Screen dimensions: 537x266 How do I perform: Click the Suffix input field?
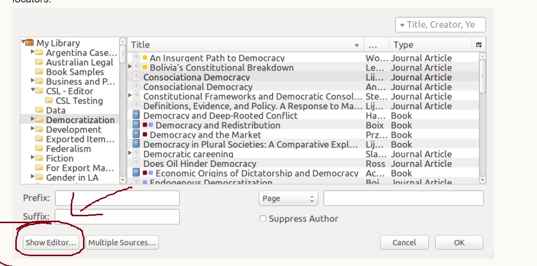117,217
